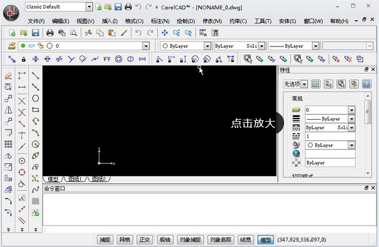The height and width of the screenshot is (247, 379).
Task: Open Print Preview magnifier page icon
Action: pyautogui.click(x=73, y=32)
